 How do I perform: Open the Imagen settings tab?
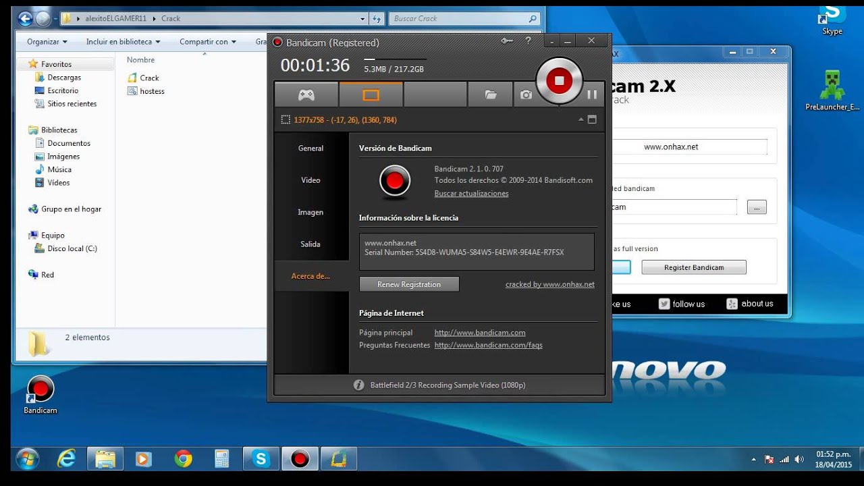311,212
